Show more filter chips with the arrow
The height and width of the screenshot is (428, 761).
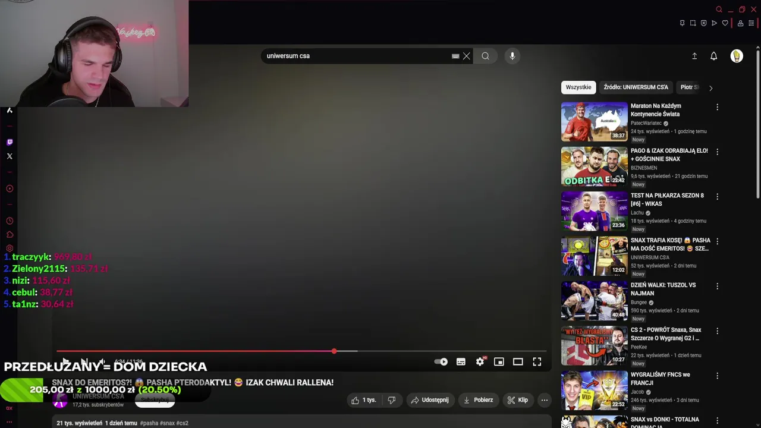click(710, 88)
